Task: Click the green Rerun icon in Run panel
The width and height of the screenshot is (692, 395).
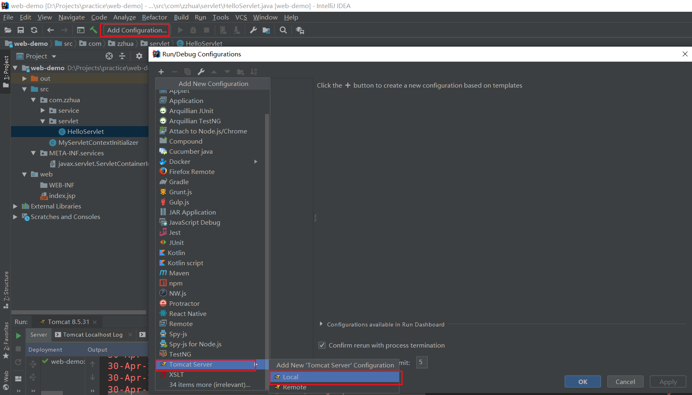Action: tap(18, 335)
